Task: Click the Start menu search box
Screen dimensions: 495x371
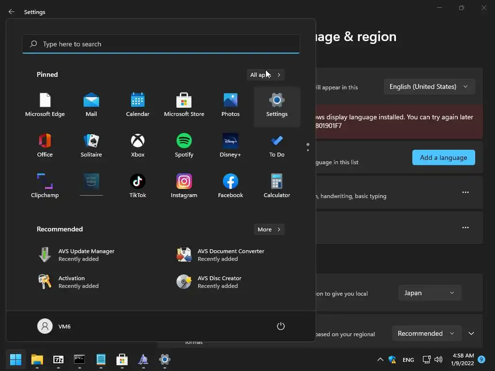Action: click(161, 44)
